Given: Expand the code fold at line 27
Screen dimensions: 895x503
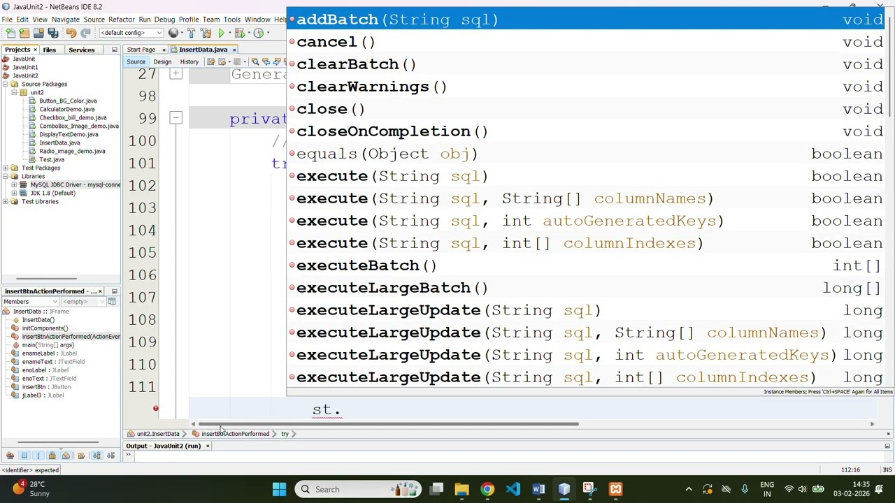Looking at the screenshot, I should click(x=176, y=73).
